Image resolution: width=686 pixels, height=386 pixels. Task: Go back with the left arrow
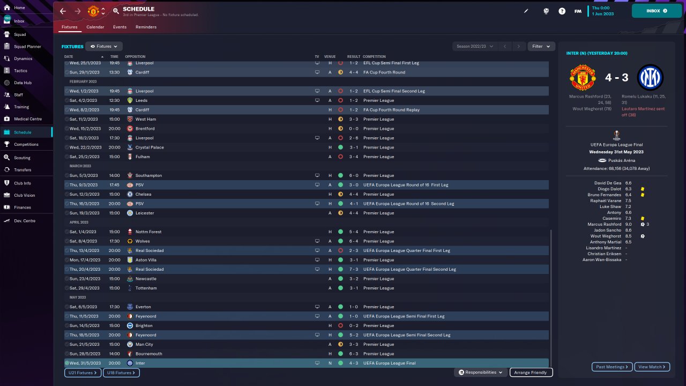click(63, 11)
